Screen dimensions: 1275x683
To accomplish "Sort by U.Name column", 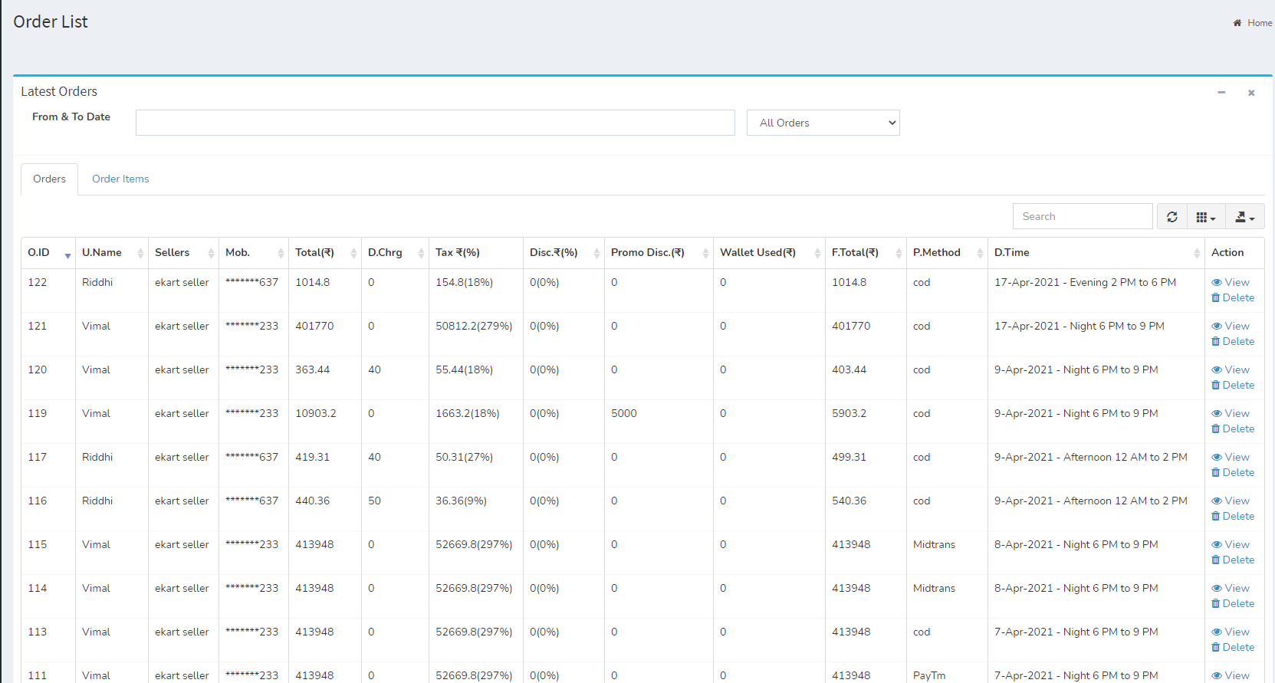I will coord(112,253).
